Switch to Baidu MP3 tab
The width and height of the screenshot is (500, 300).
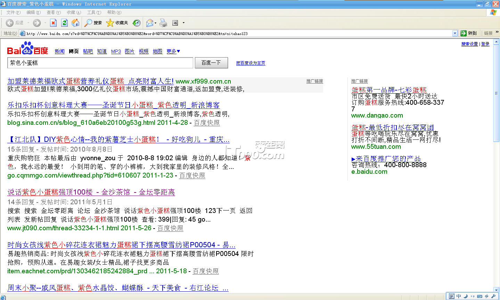(116, 51)
